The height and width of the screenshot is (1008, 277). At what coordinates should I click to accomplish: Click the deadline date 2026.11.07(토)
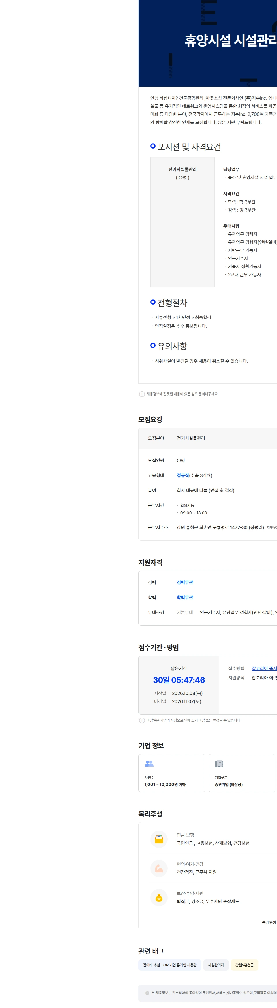186,701
